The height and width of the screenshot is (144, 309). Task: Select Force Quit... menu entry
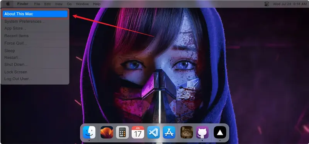click(35, 43)
